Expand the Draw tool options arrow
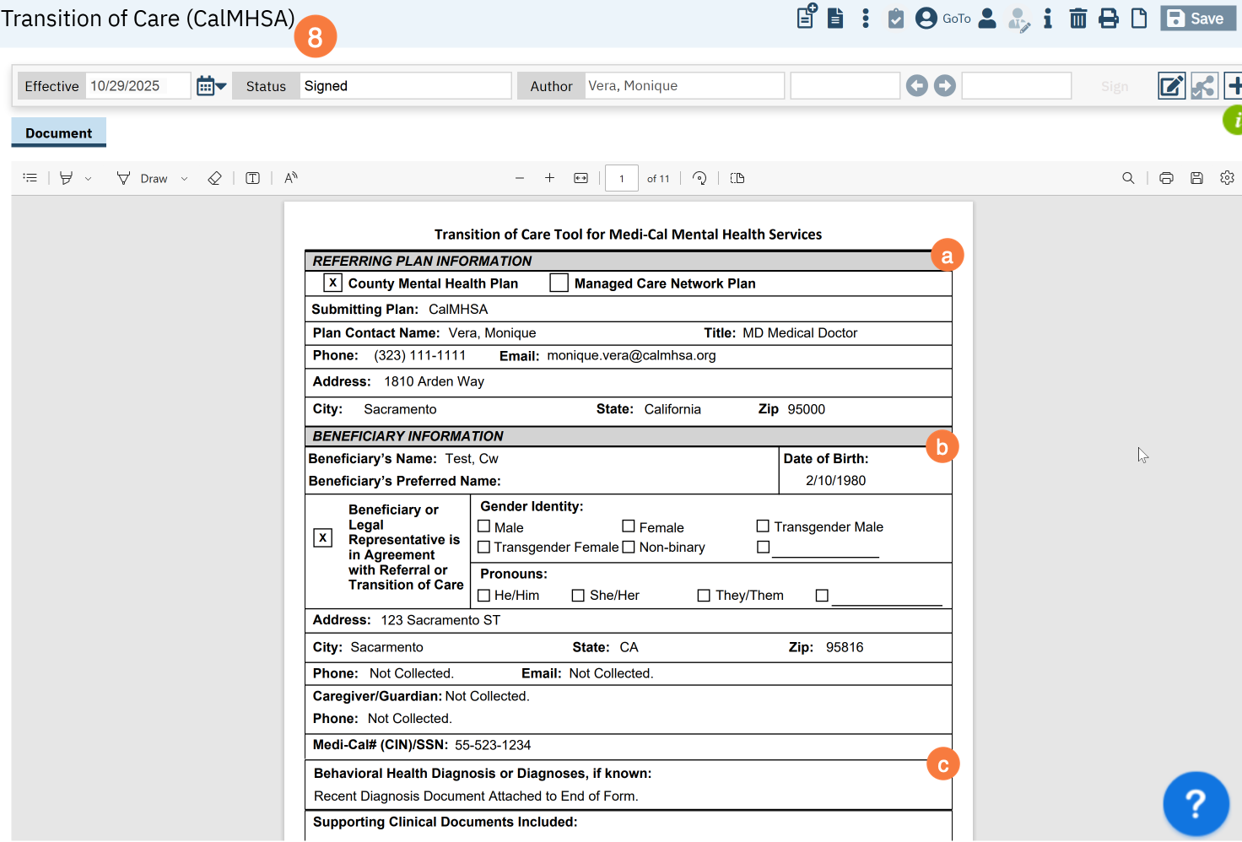This screenshot has width=1242, height=842. pos(184,179)
